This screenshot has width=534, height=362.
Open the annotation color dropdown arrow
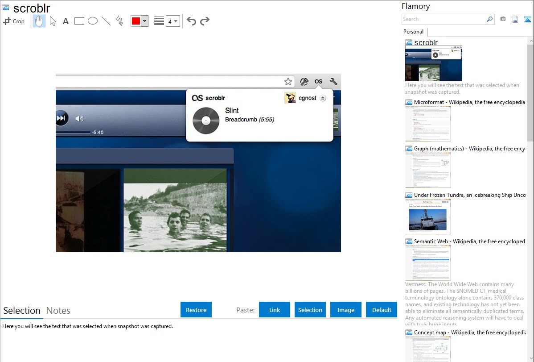[145, 21]
